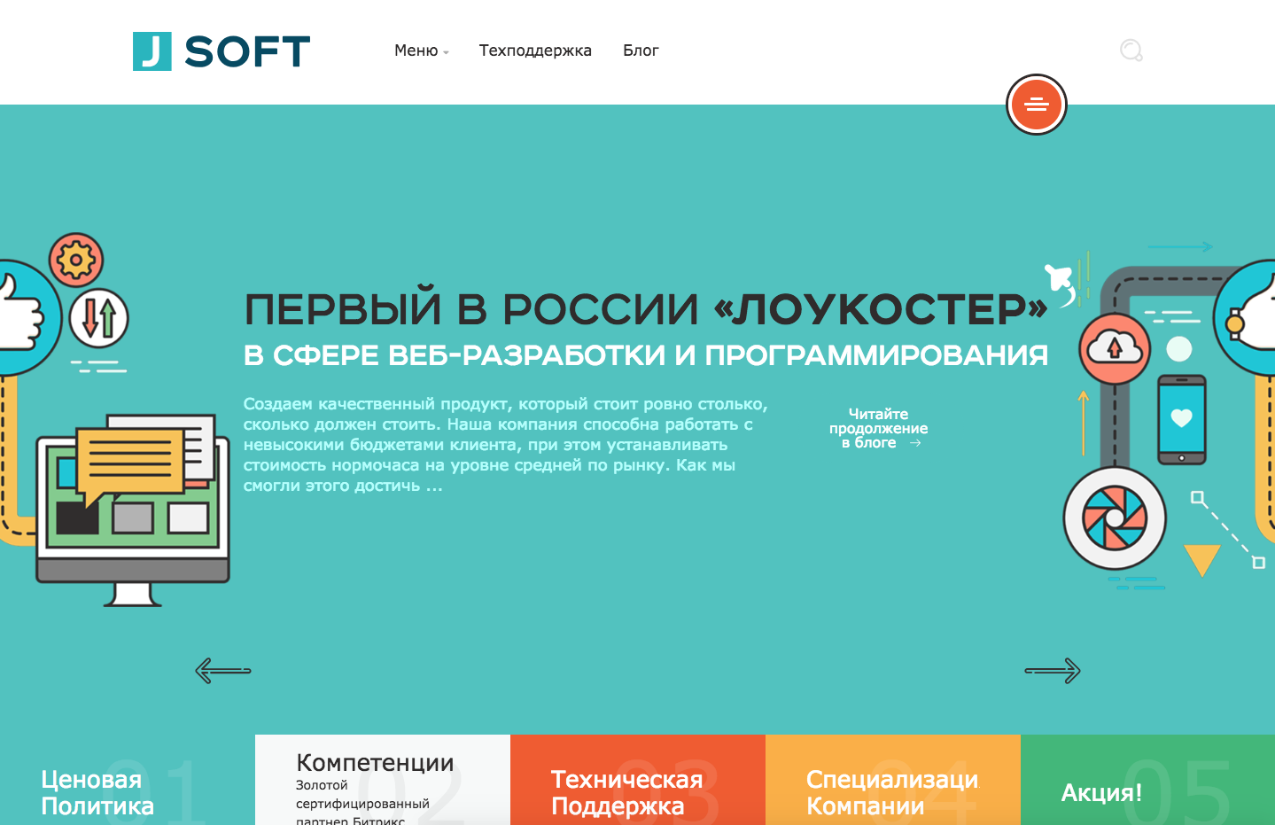Screen dimensions: 1275x825
Task: Click the cloud upload illustration icon
Action: click(x=1114, y=348)
